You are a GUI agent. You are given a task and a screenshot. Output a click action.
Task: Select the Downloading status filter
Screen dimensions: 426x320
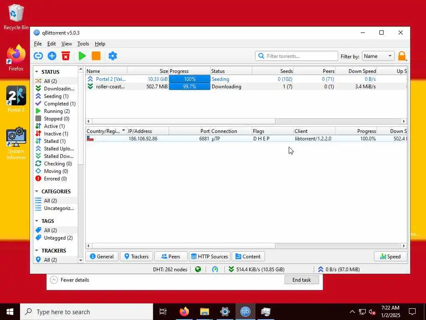(x=55, y=89)
